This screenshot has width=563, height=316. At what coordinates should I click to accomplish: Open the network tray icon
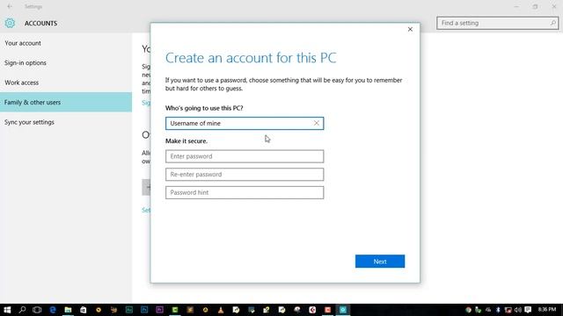[508, 310]
